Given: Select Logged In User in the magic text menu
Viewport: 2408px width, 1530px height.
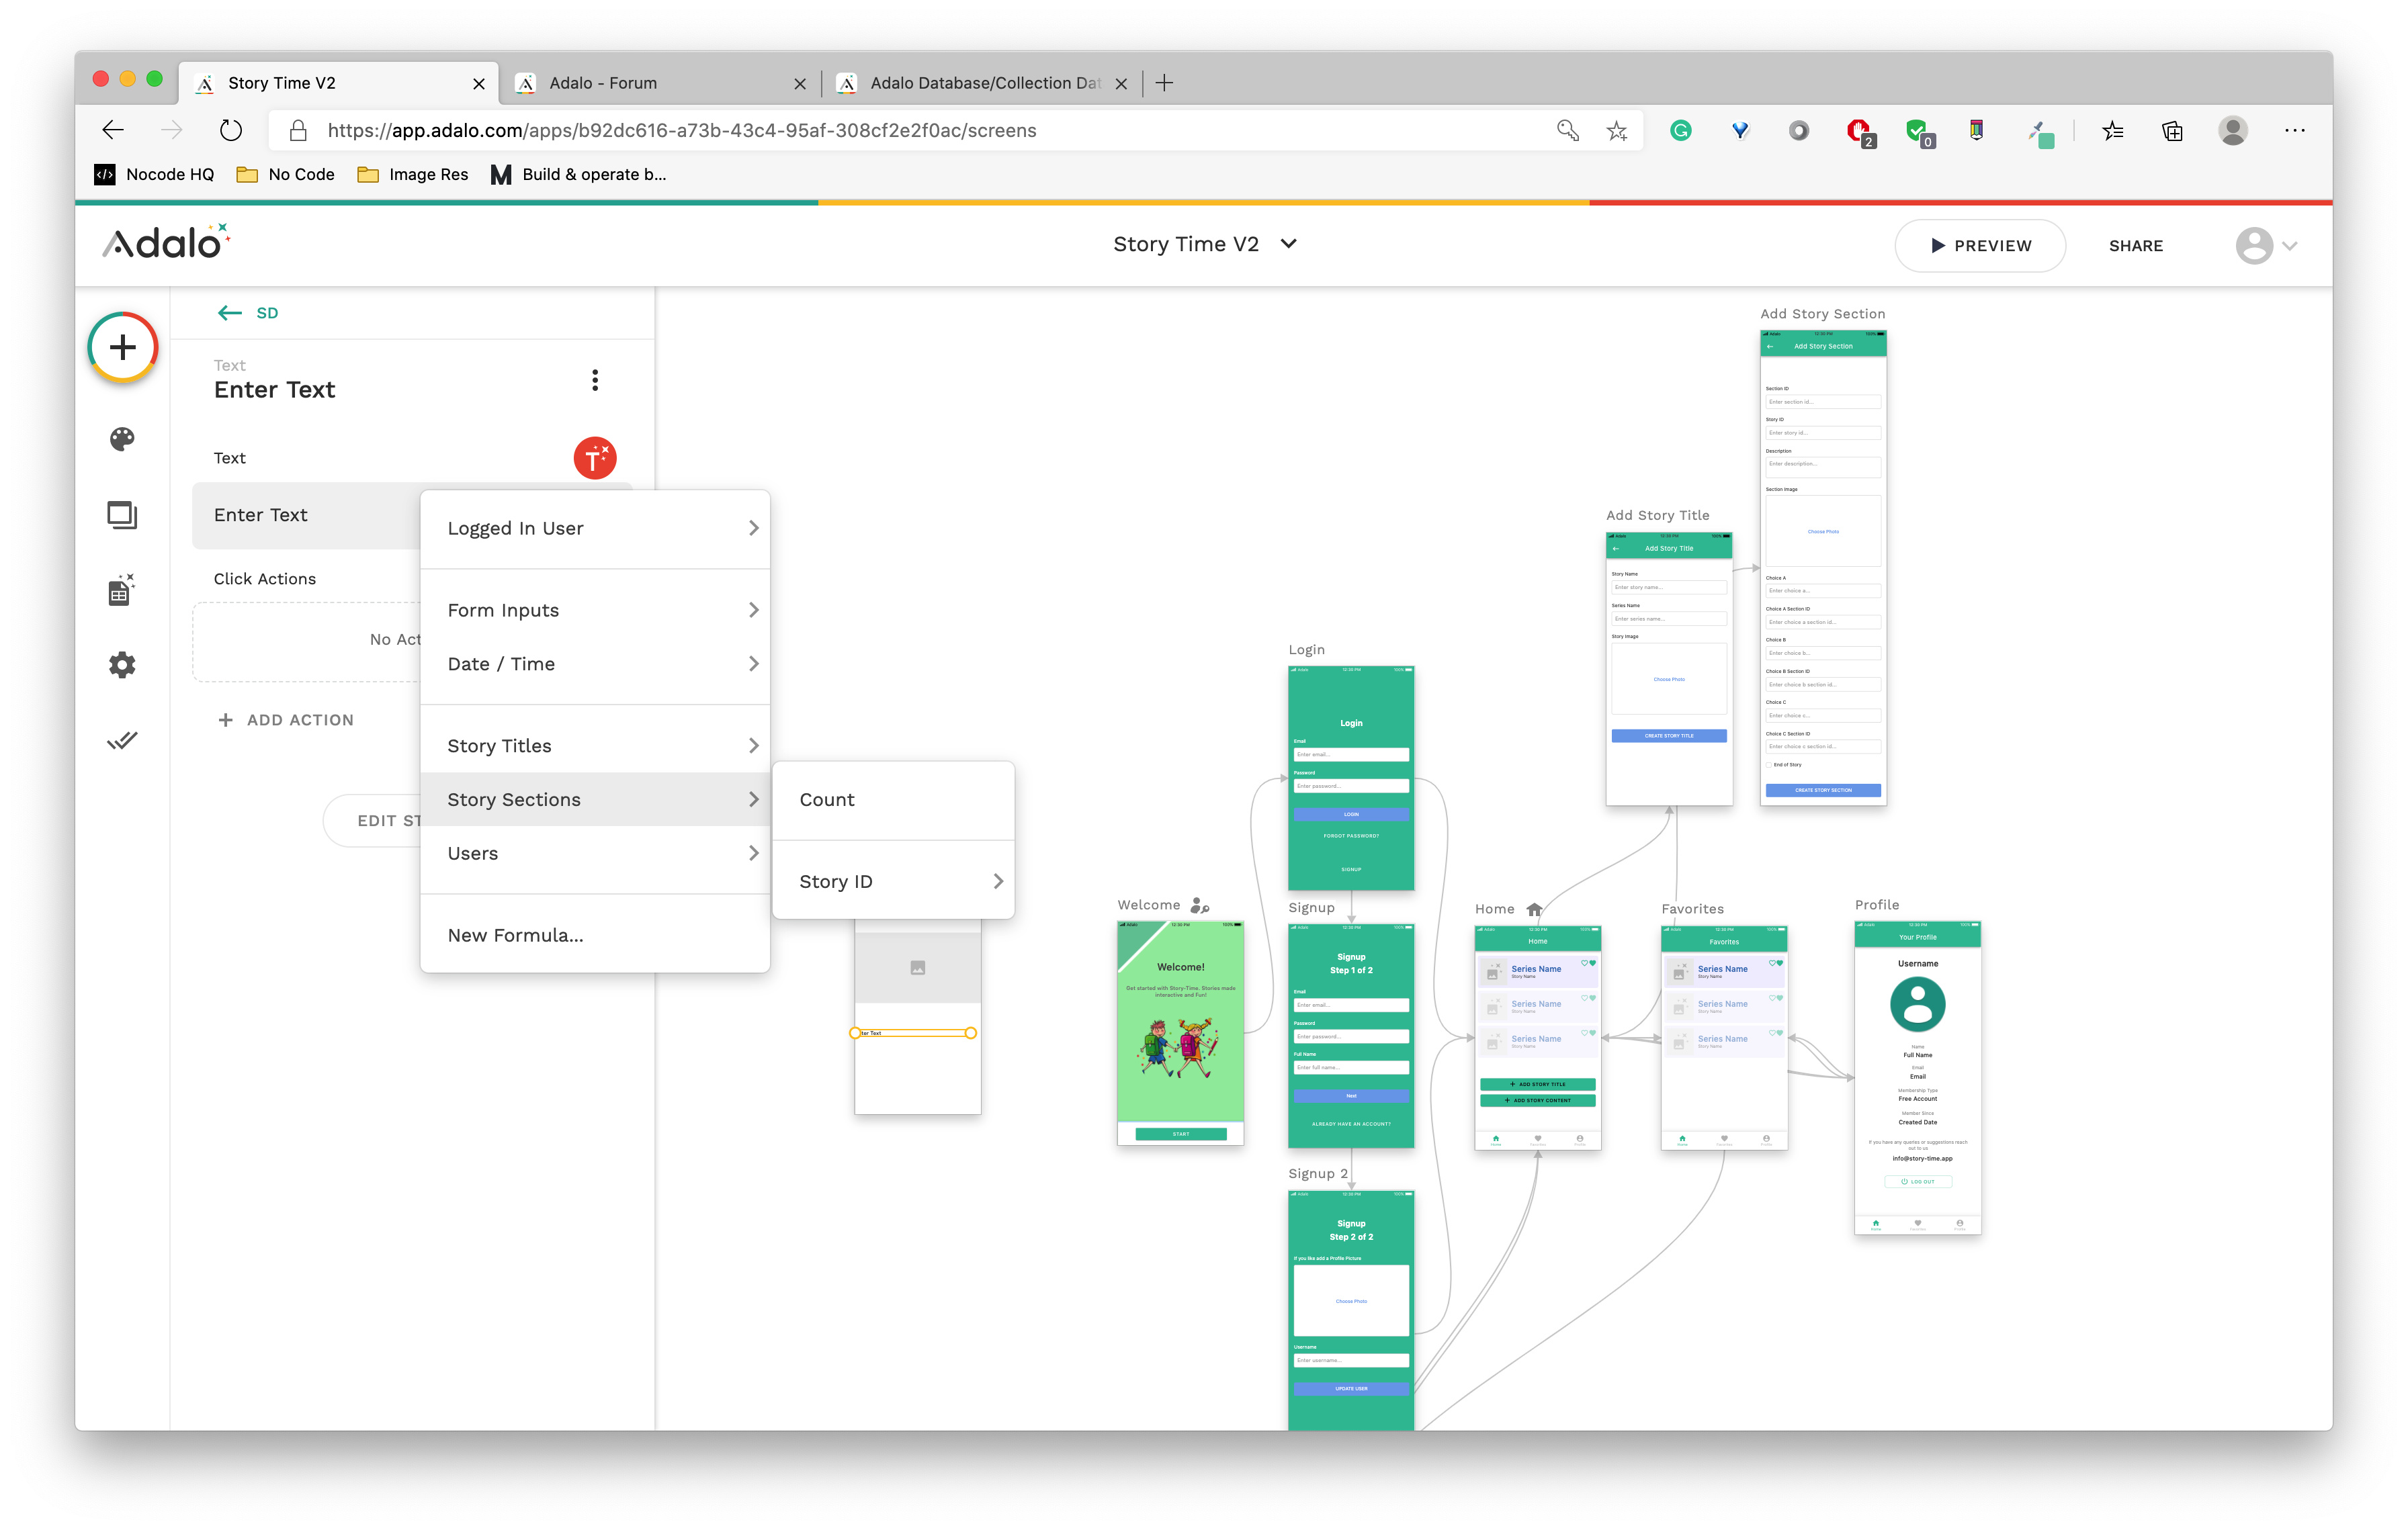Looking at the screenshot, I should (515, 528).
